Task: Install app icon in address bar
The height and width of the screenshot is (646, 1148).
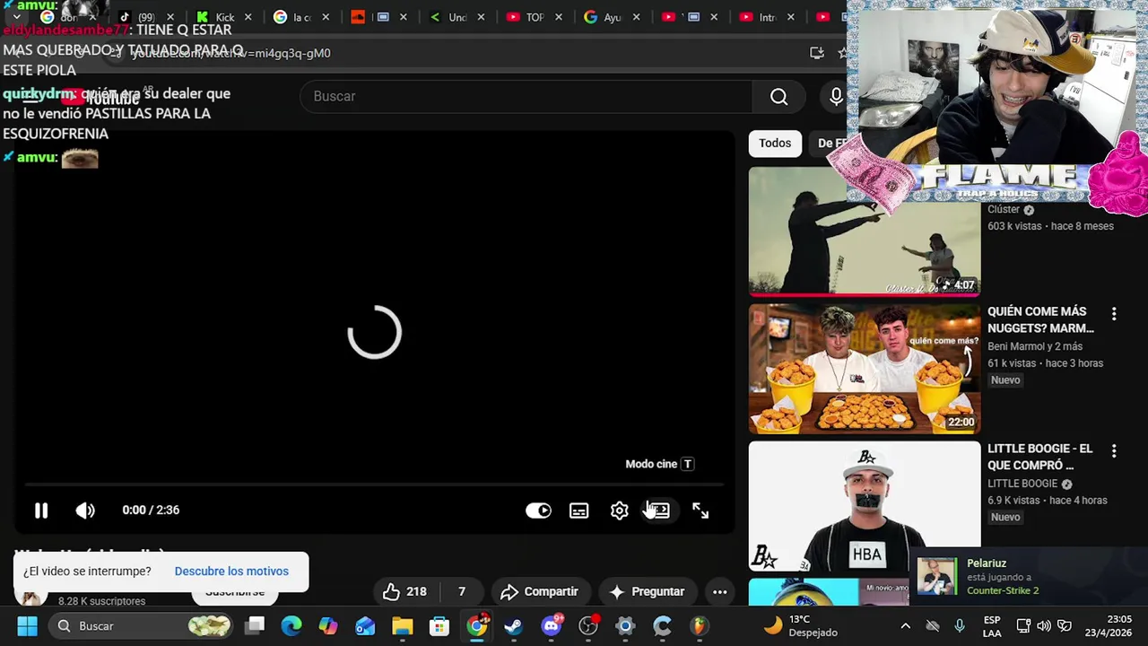Action: coord(816,53)
